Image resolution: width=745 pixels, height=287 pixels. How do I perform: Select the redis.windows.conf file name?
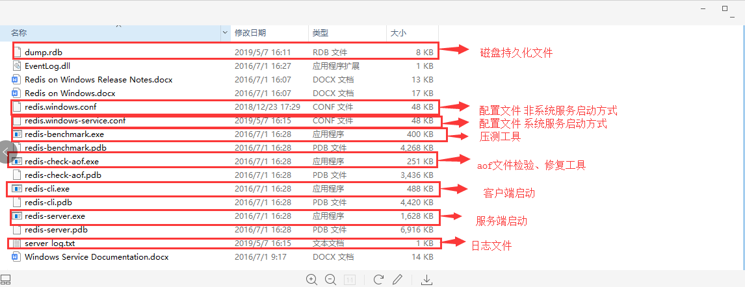tap(60, 106)
